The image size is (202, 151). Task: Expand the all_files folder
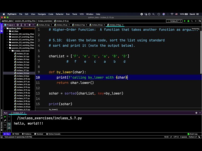click(x=7, y=31)
